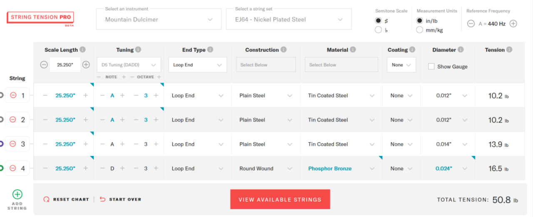533x217 pixels.
Task: Select the flat semitone scale radio button
Action: point(378,30)
